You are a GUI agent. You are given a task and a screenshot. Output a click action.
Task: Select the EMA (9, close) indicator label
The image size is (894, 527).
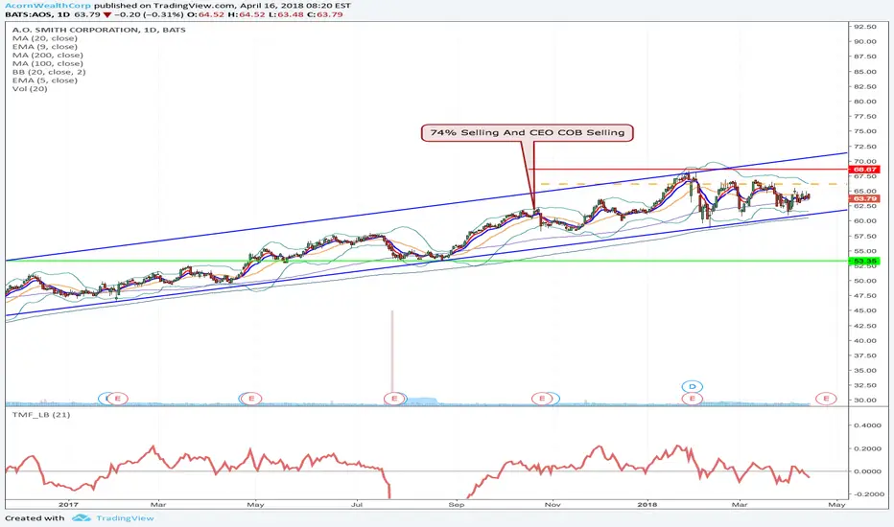coord(44,47)
